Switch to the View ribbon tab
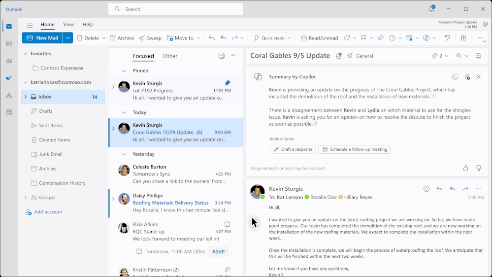Screen dimensions: 492x277 tap(68, 25)
